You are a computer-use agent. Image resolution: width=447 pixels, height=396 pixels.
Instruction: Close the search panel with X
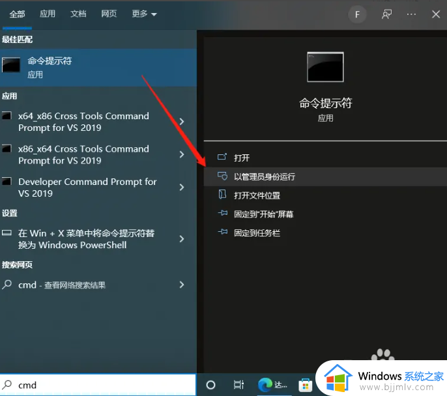(x=435, y=14)
